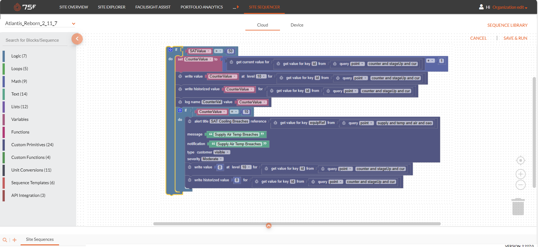Open the Variables category

(x=20, y=119)
